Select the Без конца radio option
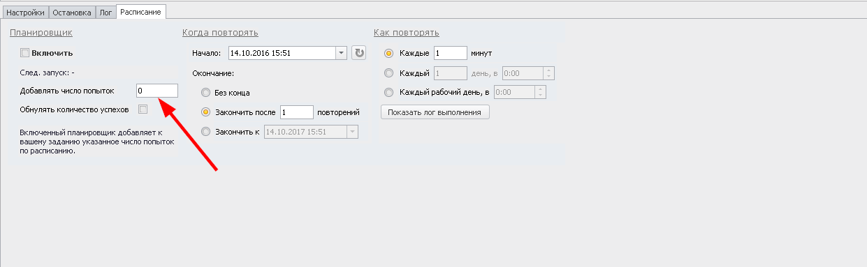Image resolution: width=867 pixels, height=267 pixels. [205, 92]
